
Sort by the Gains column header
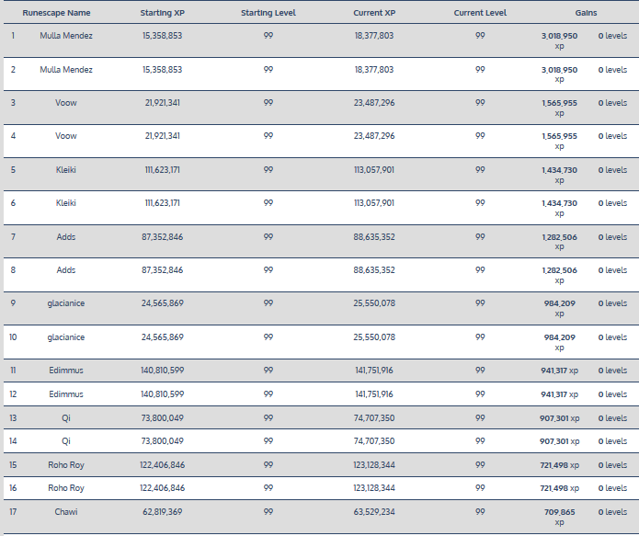click(586, 14)
